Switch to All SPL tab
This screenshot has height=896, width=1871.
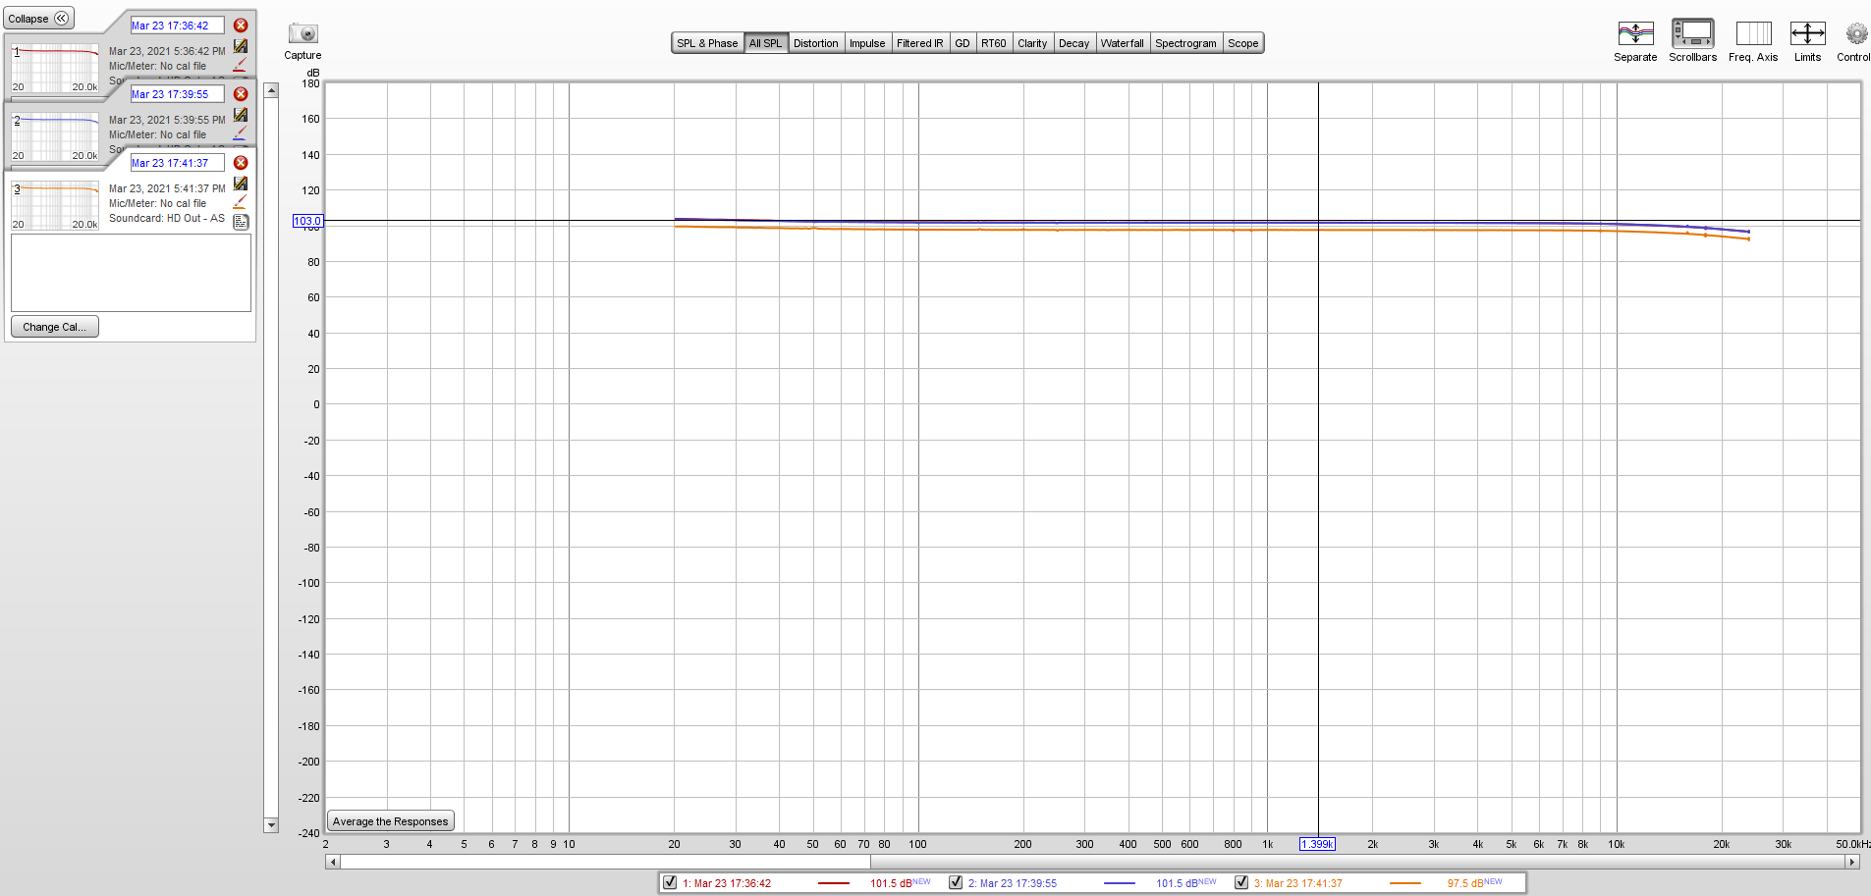click(765, 43)
